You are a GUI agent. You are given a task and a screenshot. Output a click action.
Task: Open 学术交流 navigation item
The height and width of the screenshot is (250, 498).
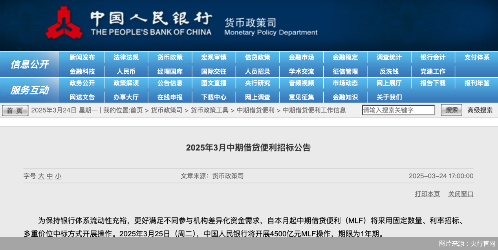(302, 71)
